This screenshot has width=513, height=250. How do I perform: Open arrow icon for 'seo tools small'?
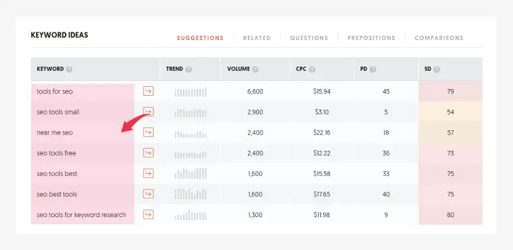point(148,112)
